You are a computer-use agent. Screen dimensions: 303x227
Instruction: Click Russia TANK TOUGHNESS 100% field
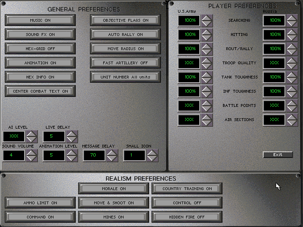pyautogui.click(x=274, y=77)
